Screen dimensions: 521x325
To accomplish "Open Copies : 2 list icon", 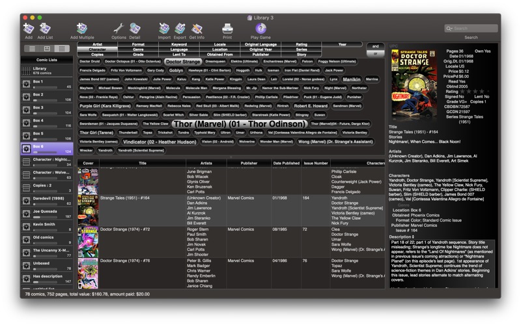I will [26, 188].
